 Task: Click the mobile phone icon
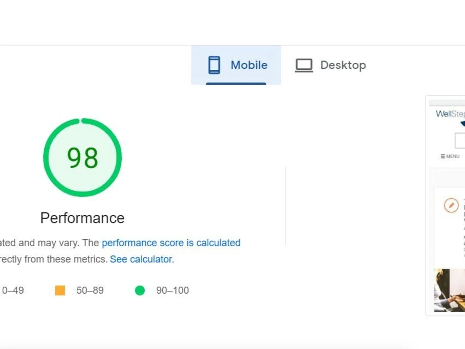[x=214, y=65]
